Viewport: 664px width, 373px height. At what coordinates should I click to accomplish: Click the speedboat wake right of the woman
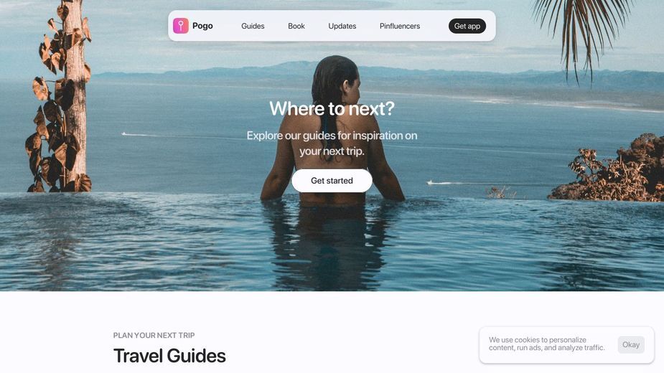tap(442, 183)
